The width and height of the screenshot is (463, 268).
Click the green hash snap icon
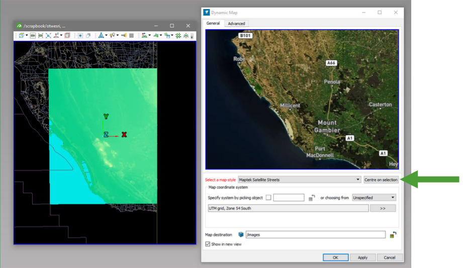tap(178, 36)
